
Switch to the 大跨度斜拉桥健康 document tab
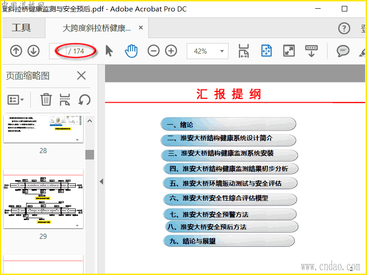[x=96, y=28]
